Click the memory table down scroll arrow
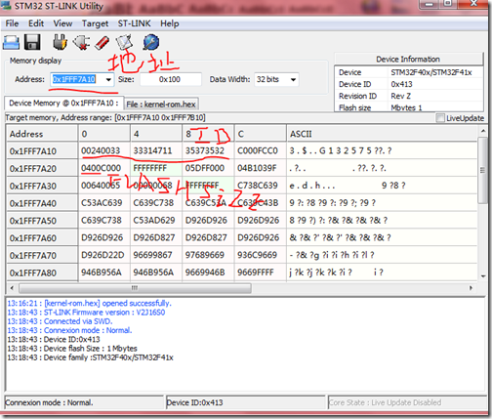 [483, 276]
